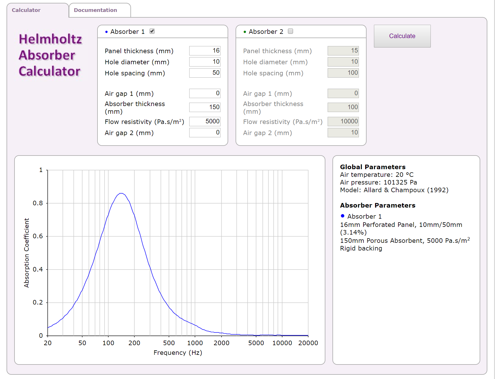Click '150mm Porous Absorbent, 5000 Pa.s/m²' line

(405, 240)
